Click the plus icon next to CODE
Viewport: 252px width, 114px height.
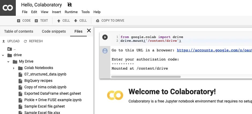19,21
